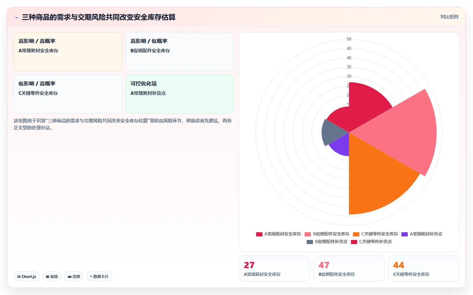Image resolution: width=473 pixels, height=295 pixels.
Task: Click the Chart.js tag chip
Action: (27, 277)
